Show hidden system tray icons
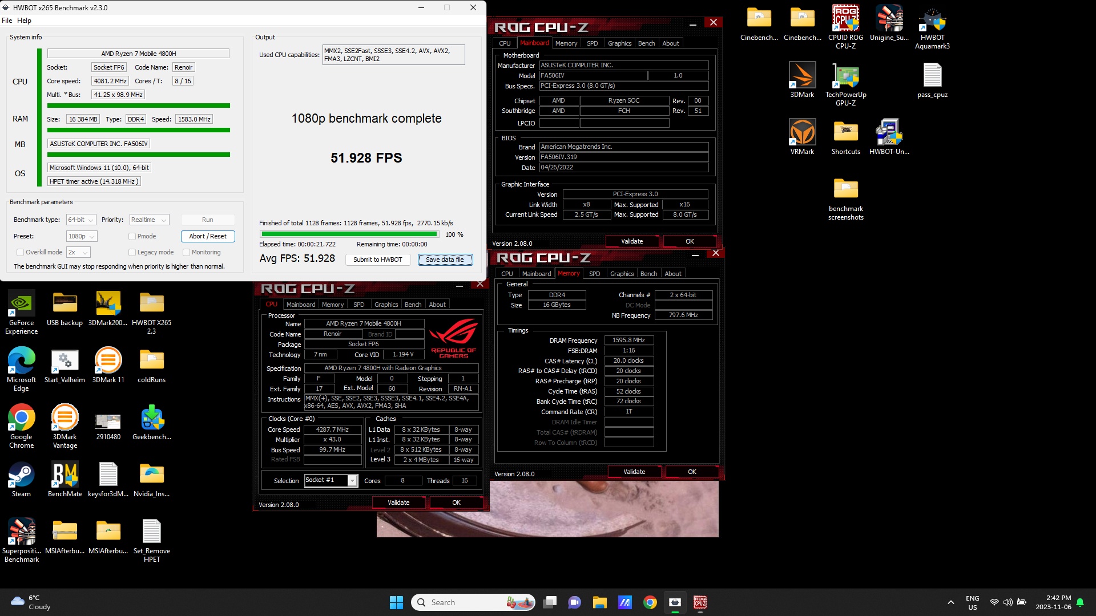The width and height of the screenshot is (1096, 616). pyautogui.click(x=950, y=602)
